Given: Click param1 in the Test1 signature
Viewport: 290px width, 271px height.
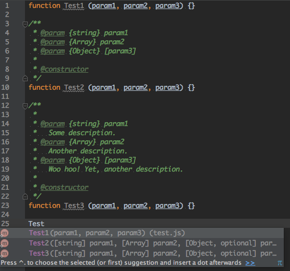Looking at the screenshot, I should click(104, 6).
